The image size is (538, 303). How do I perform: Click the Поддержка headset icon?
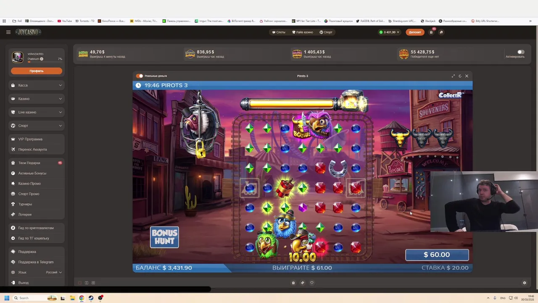click(13, 252)
